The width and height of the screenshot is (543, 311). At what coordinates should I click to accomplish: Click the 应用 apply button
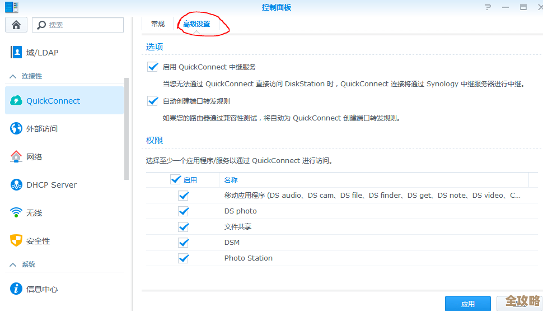(468, 304)
